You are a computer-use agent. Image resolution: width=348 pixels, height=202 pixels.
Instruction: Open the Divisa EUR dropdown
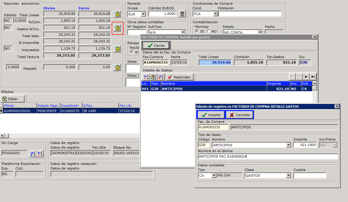143,14
